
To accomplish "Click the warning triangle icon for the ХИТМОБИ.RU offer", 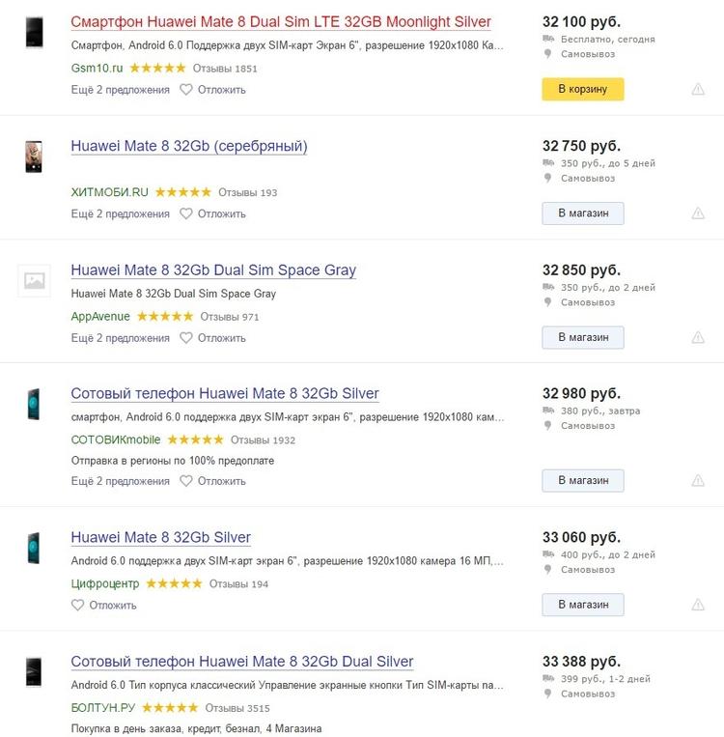I will click(x=698, y=213).
